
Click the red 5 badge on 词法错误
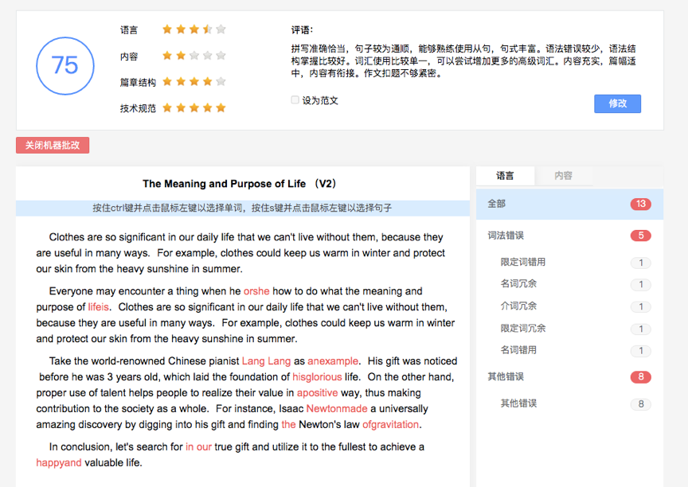[x=641, y=236]
